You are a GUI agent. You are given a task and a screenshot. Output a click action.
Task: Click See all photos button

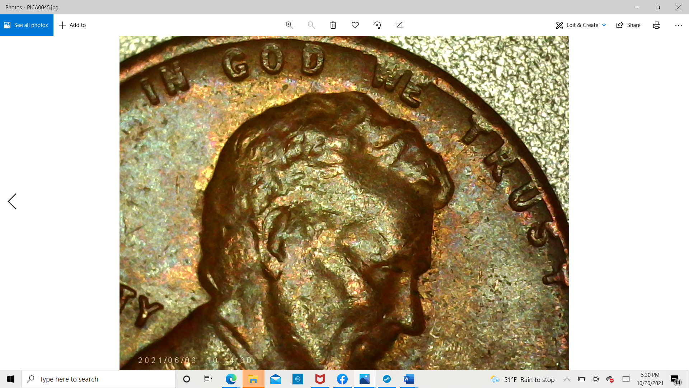[x=27, y=25]
